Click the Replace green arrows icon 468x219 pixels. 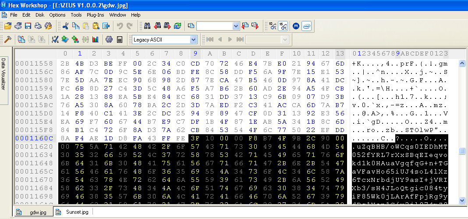pos(177,26)
